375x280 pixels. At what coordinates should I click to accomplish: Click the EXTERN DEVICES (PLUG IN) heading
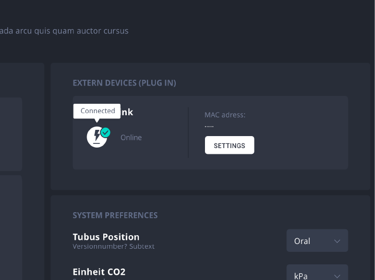point(124,83)
